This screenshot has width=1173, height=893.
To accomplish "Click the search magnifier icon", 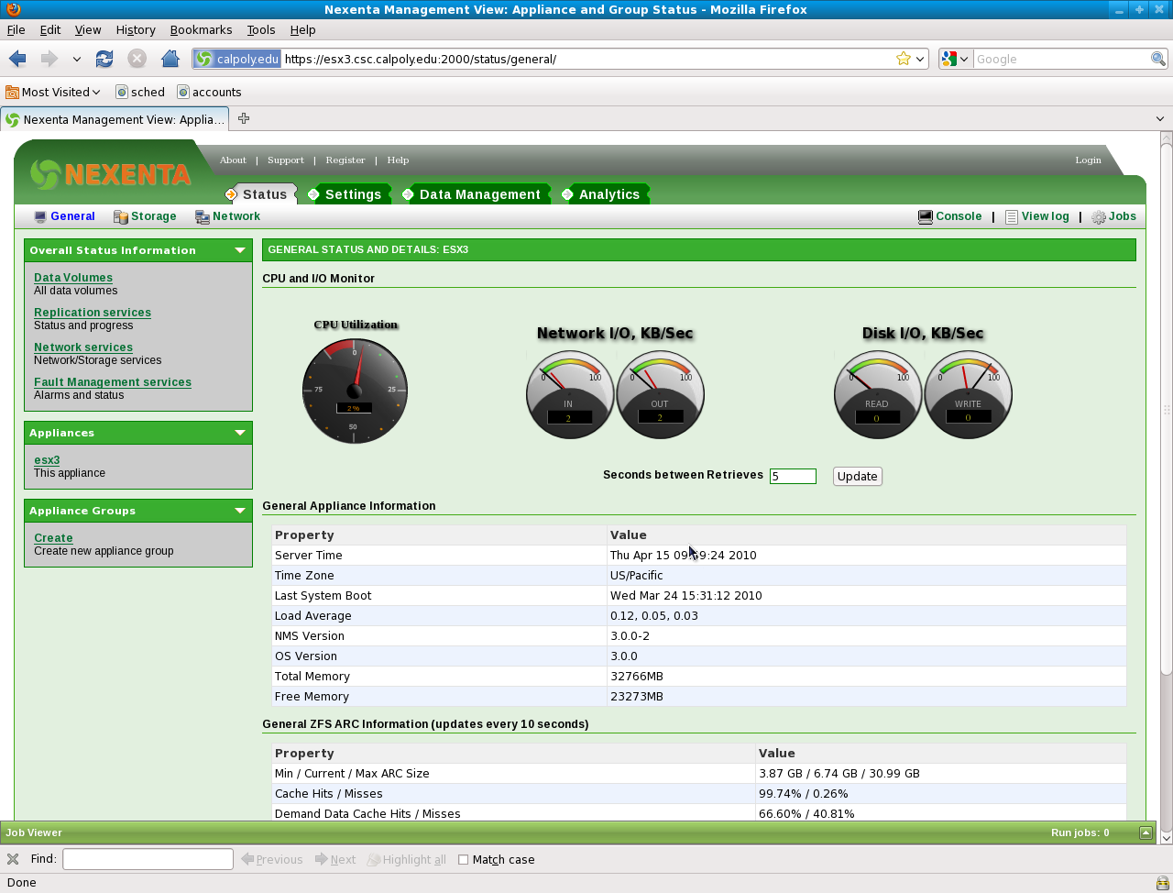I will (1158, 59).
